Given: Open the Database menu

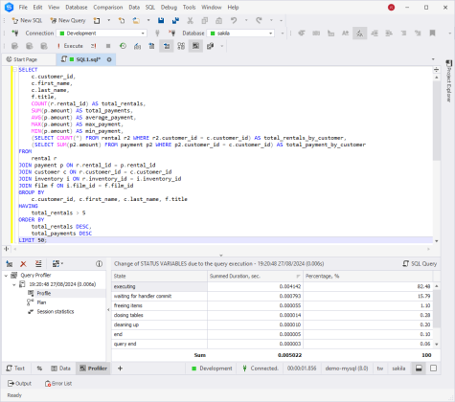Looking at the screenshot, I should pyautogui.click(x=77, y=8).
